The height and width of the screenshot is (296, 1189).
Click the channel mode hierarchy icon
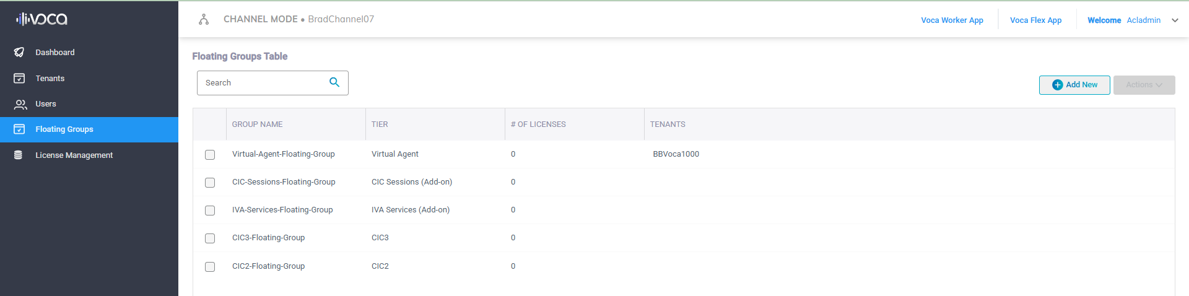point(204,19)
